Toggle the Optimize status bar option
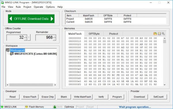173x109 pixels. click(69, 107)
